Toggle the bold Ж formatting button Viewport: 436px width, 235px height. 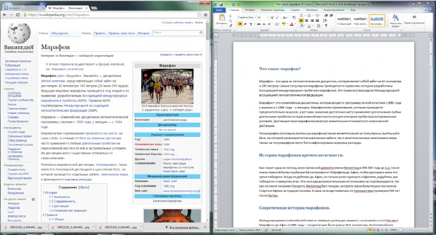(x=240, y=24)
